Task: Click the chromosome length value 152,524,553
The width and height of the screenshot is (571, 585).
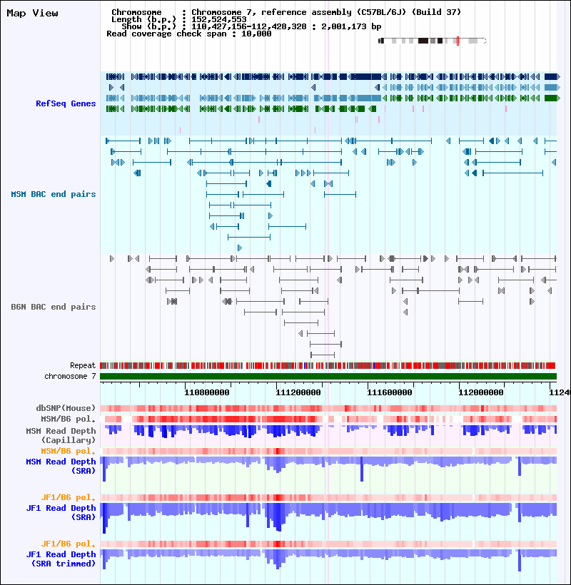Action: click(x=219, y=19)
